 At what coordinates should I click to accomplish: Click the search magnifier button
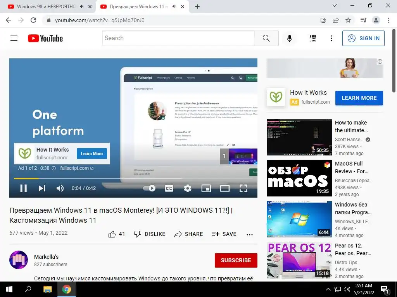pyautogui.click(x=266, y=38)
